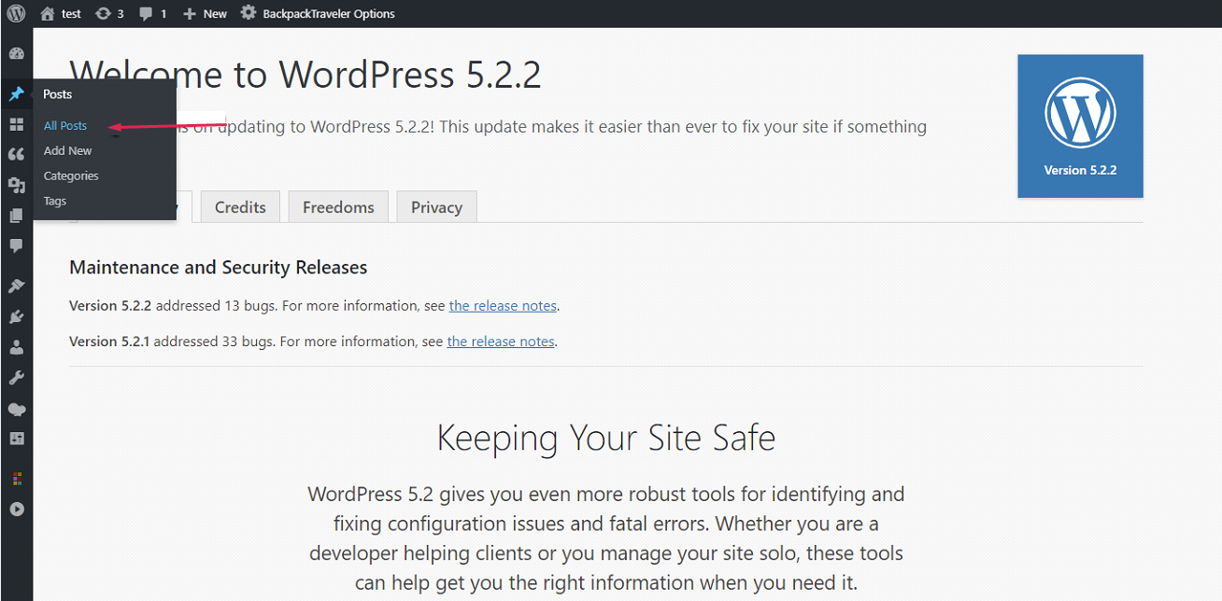
Task: Open the Appearance paintbrush icon
Action: 16,286
